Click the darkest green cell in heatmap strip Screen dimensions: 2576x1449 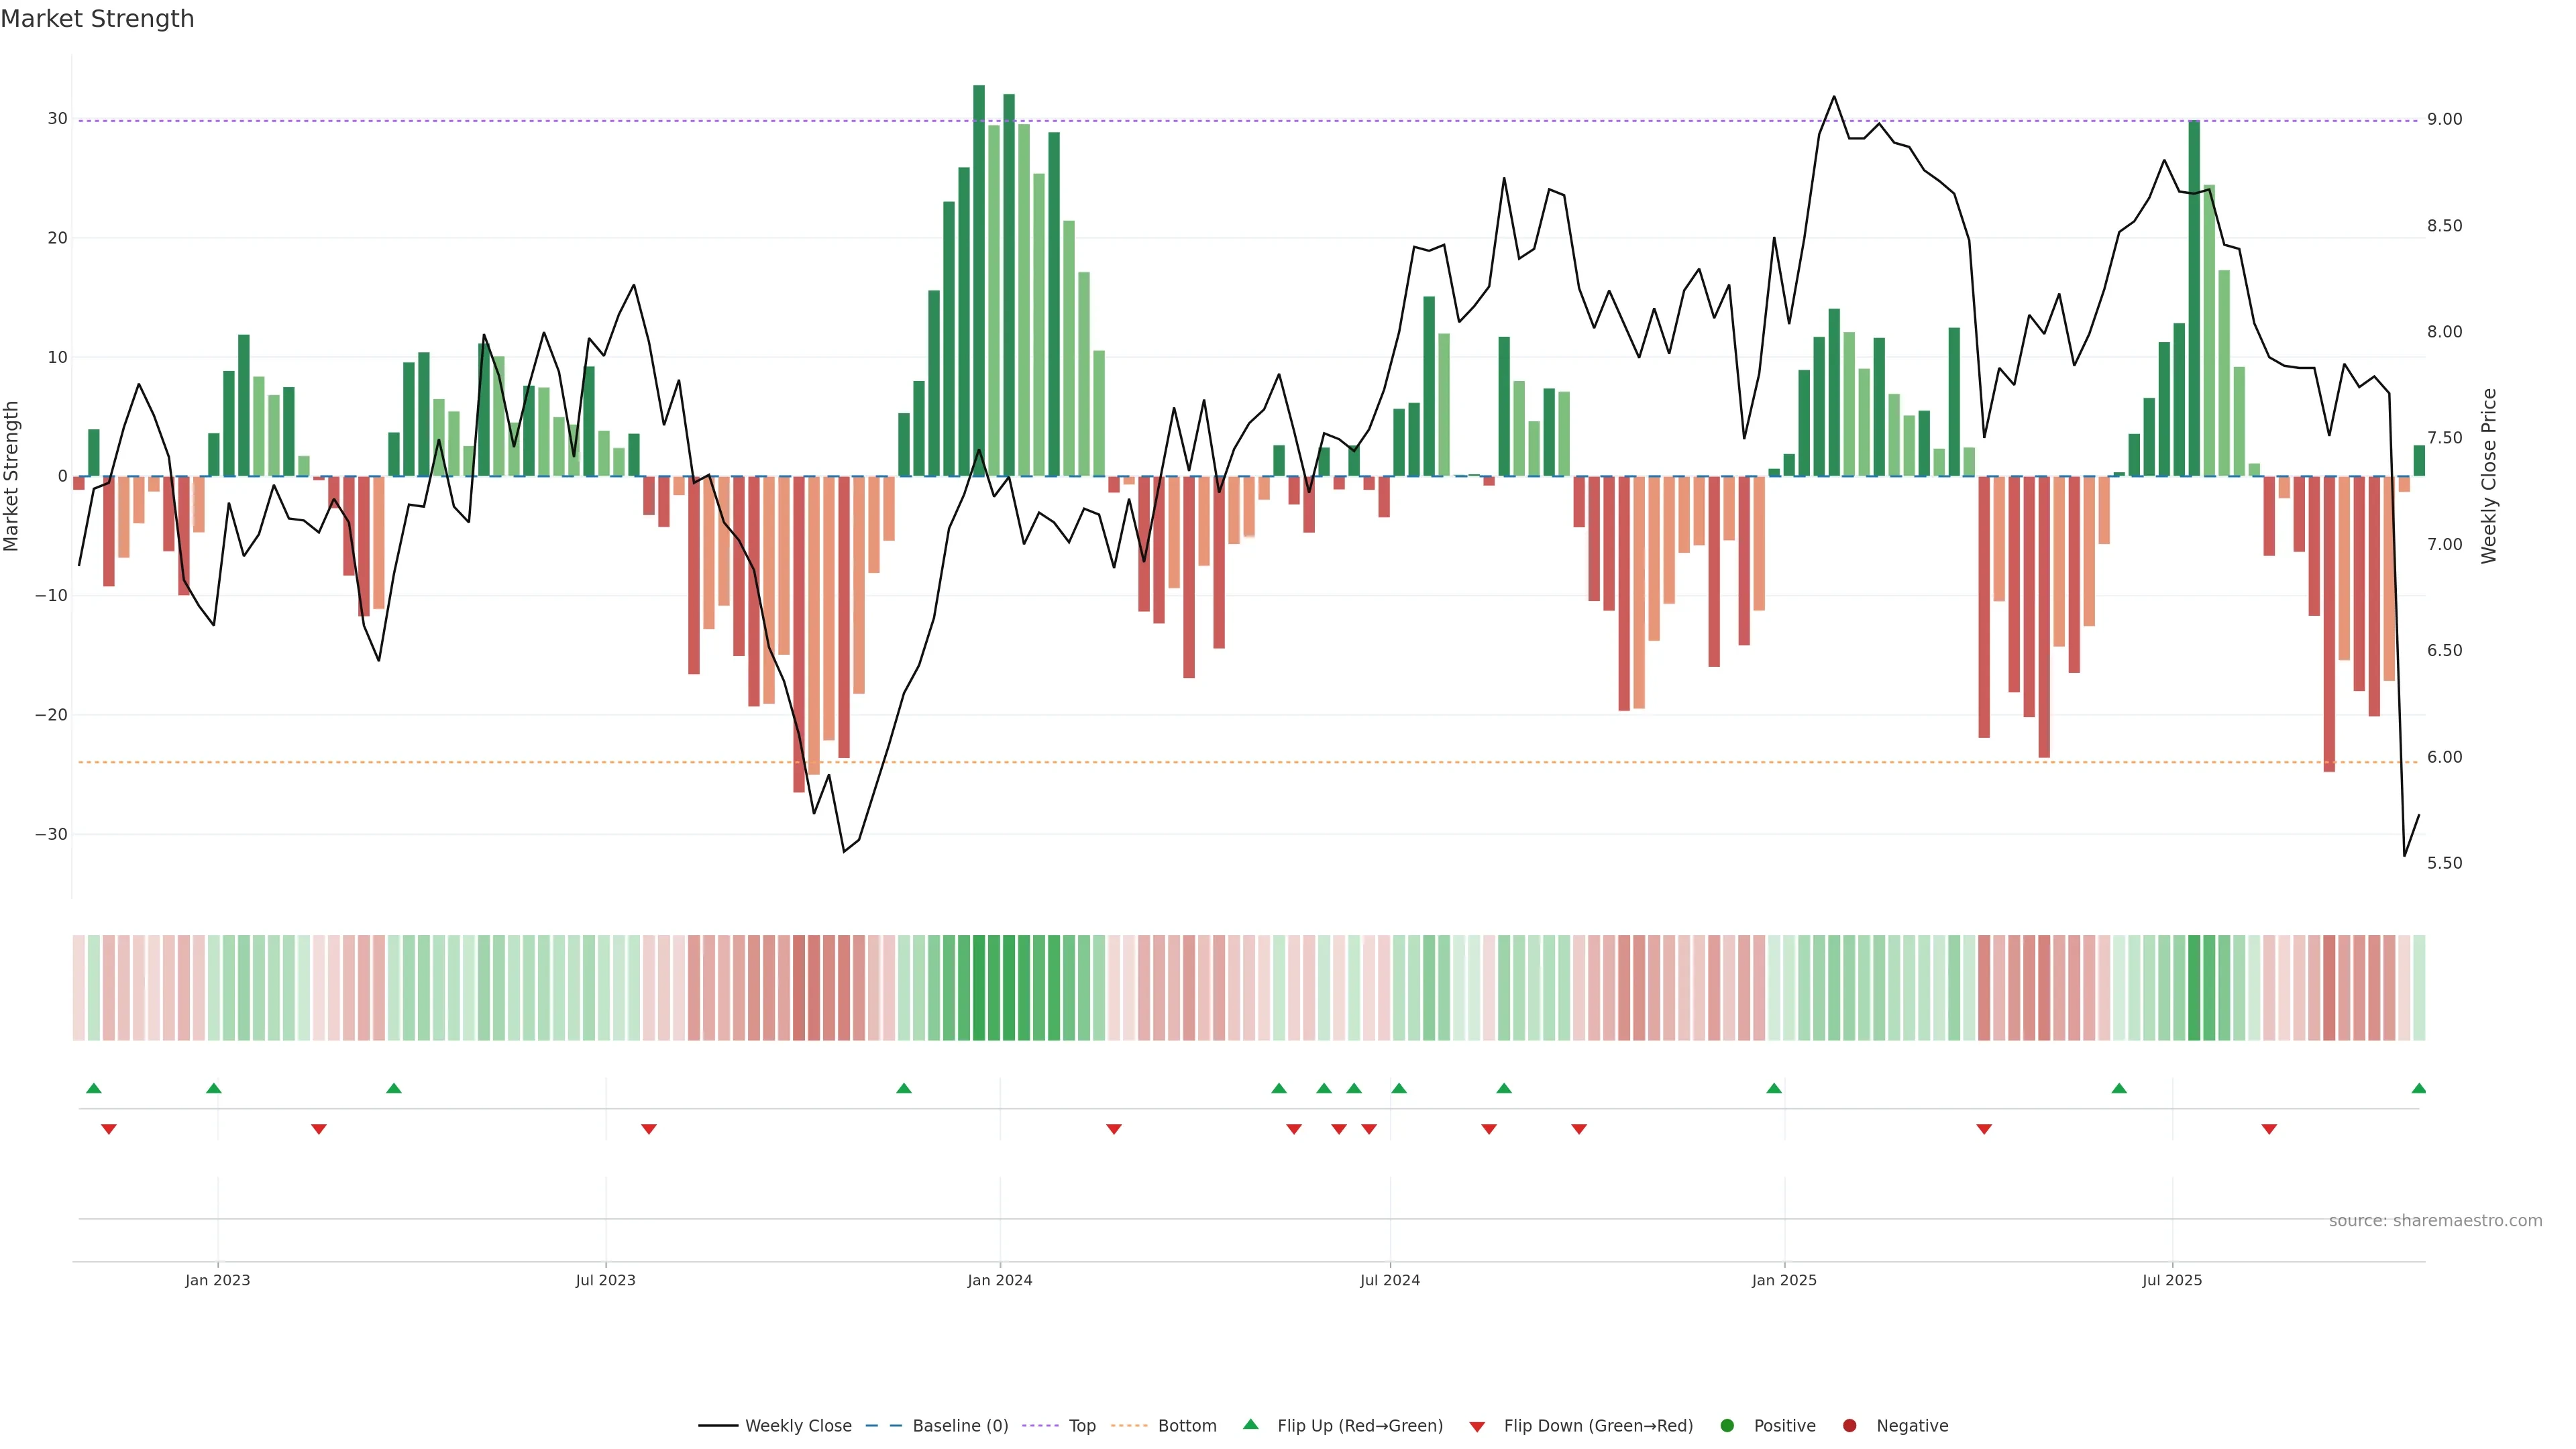(979, 988)
